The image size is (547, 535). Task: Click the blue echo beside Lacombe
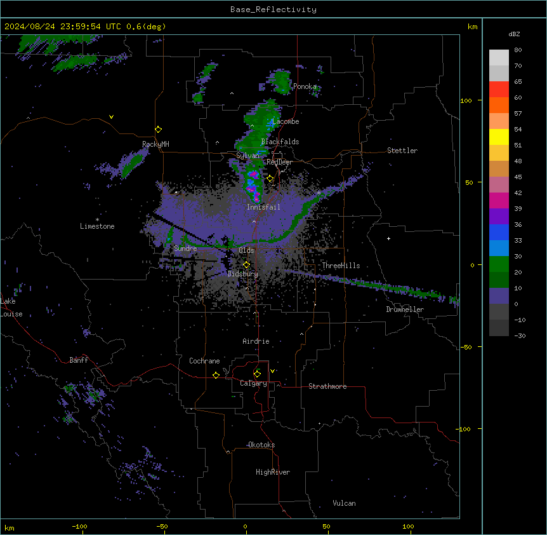pyautogui.click(x=271, y=123)
